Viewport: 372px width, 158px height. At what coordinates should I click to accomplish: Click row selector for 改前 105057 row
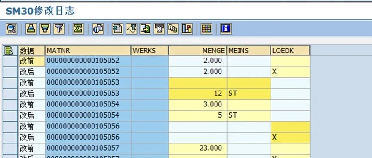coord(11,148)
